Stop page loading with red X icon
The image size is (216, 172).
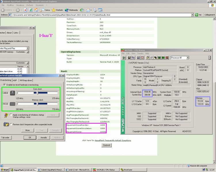pyautogui.click(x=25, y=10)
